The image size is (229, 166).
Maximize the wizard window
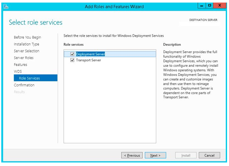coord(209,5)
